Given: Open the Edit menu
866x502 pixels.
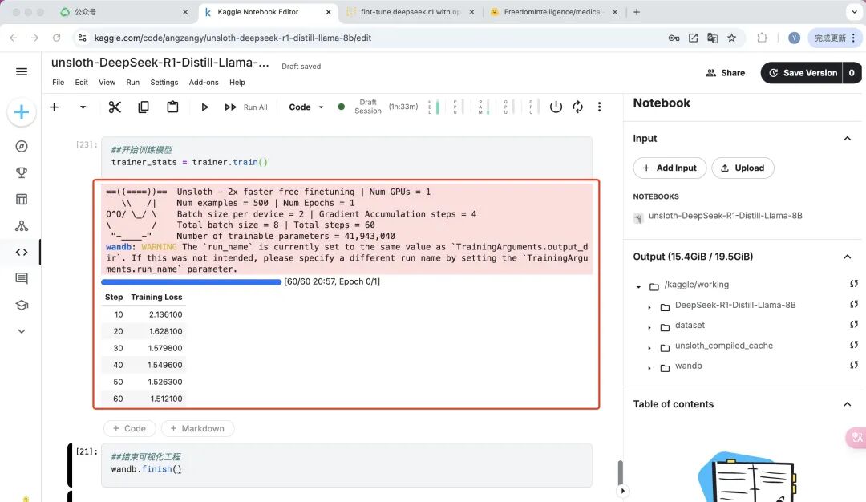Looking at the screenshot, I should coord(81,83).
